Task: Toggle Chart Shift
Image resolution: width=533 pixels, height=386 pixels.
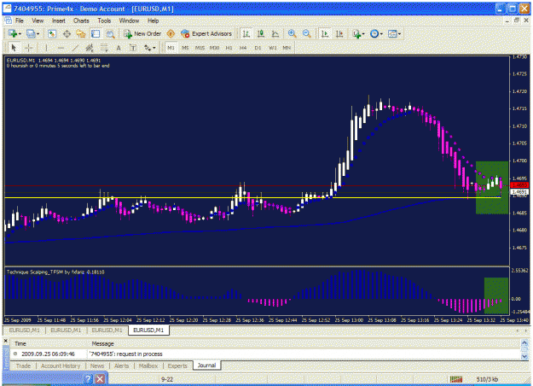Action: point(339,33)
